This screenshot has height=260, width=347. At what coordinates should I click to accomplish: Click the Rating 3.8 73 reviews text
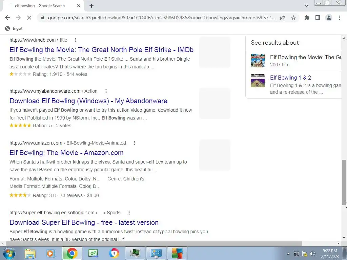coord(66,195)
